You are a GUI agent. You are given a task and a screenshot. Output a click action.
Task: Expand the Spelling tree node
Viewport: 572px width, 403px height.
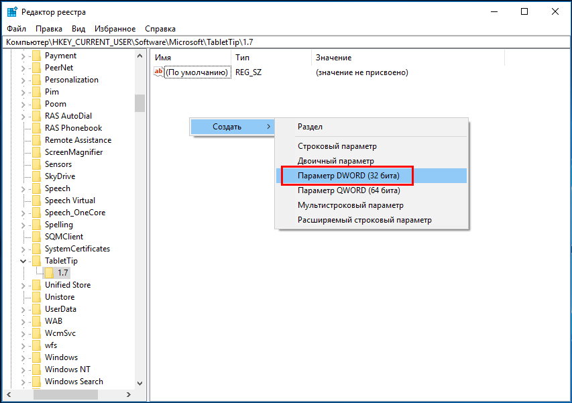coord(23,225)
